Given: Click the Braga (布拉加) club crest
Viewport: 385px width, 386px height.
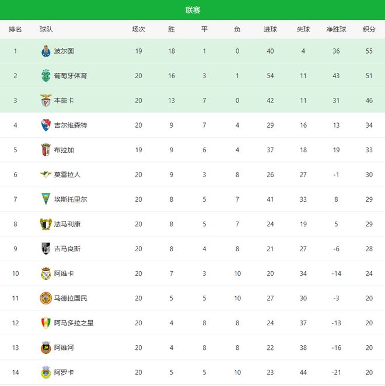Looking at the screenshot, I should click(46, 150).
